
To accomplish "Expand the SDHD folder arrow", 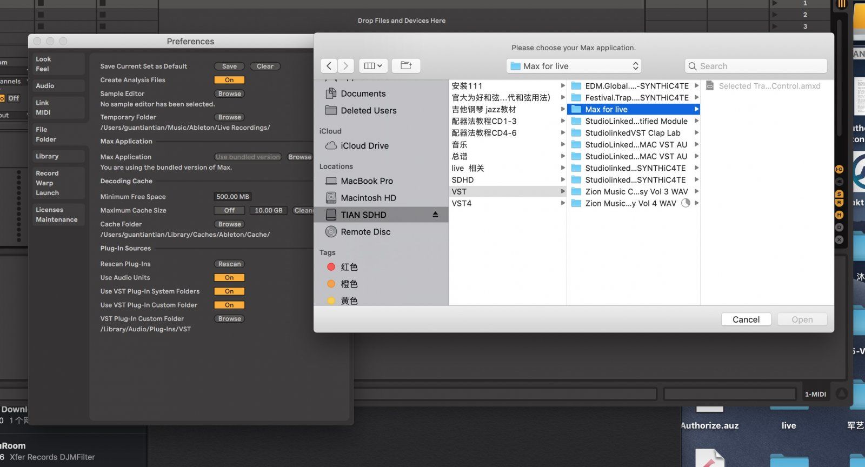I will (x=563, y=179).
